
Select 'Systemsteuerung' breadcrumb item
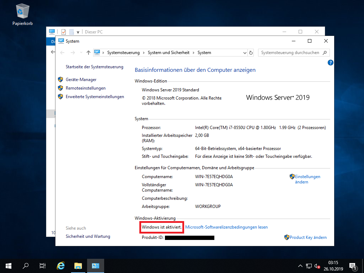[x=123, y=53]
